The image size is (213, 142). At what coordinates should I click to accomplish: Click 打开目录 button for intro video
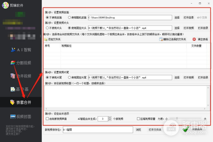[x=203, y=28]
